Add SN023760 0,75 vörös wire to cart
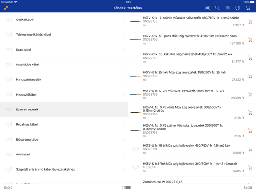Image resolution: width=256 pixels, height=192 pixels. (x=250, y=113)
